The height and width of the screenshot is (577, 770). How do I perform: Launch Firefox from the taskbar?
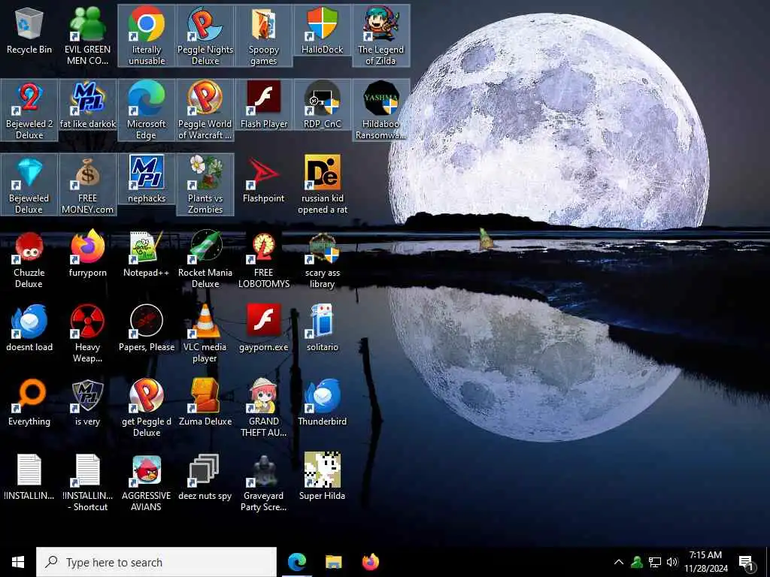click(370, 562)
